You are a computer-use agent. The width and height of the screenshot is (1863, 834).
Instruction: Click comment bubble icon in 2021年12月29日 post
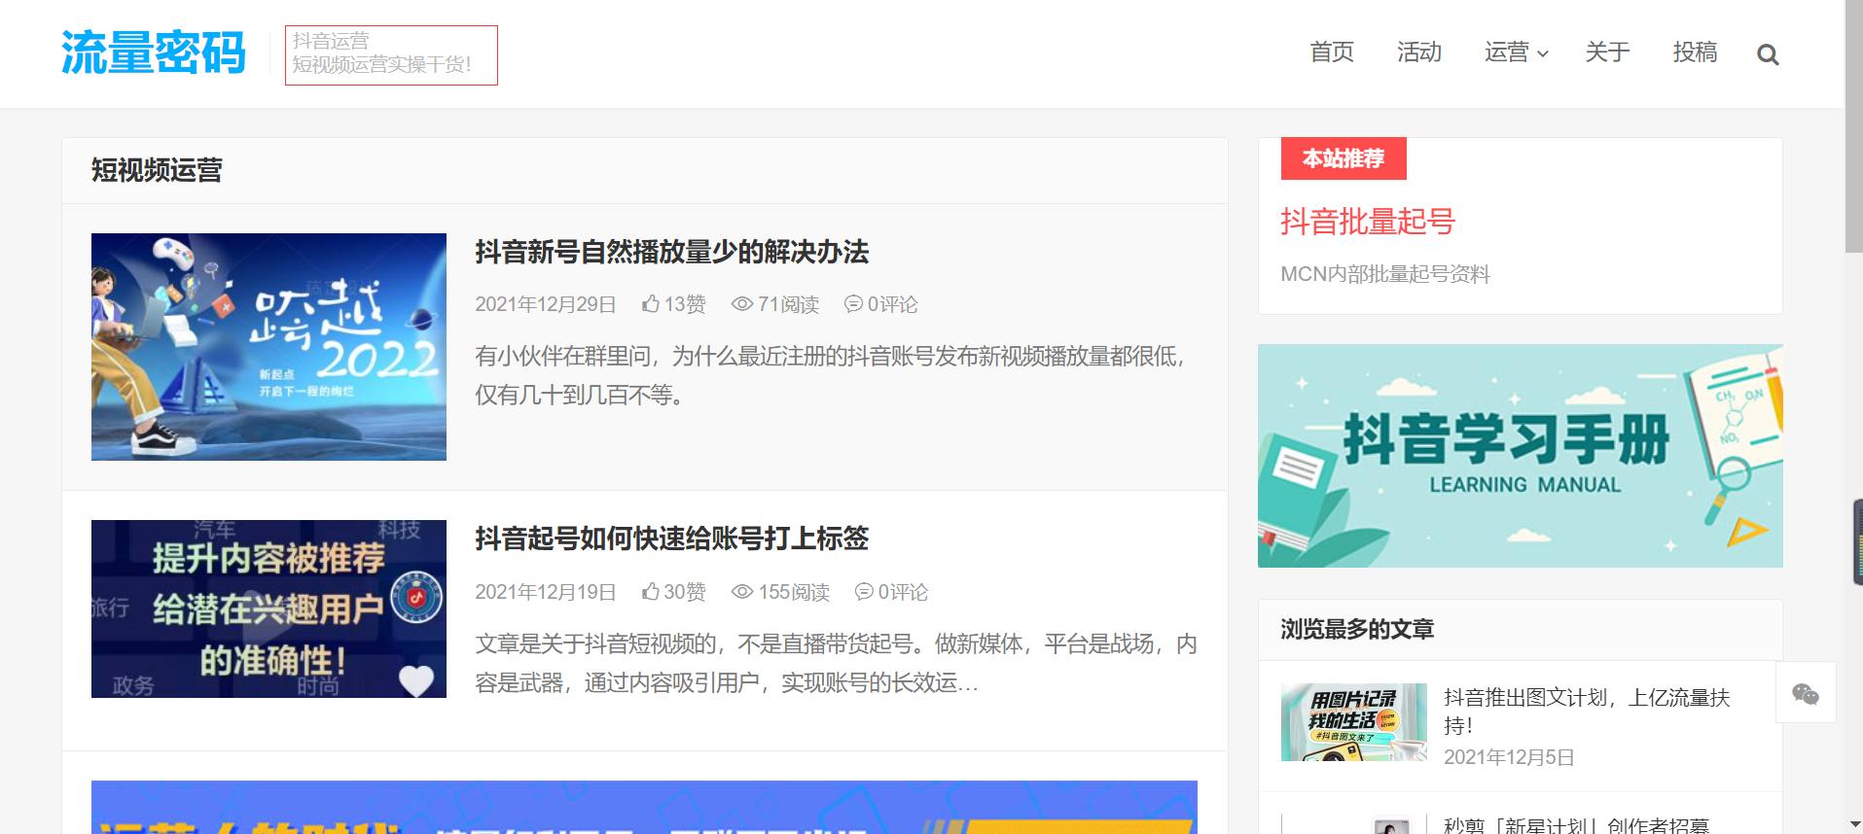tap(853, 304)
